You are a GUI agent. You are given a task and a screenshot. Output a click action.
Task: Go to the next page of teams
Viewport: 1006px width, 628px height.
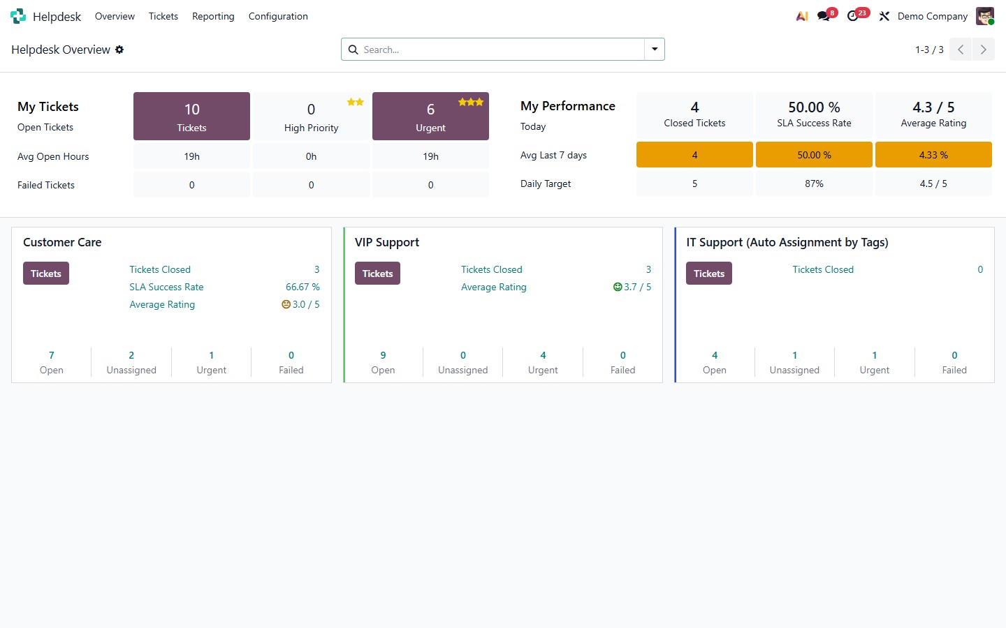coord(983,49)
